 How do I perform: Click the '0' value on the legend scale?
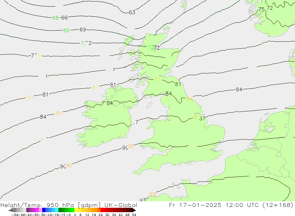pyautogui.click(x=75, y=215)
